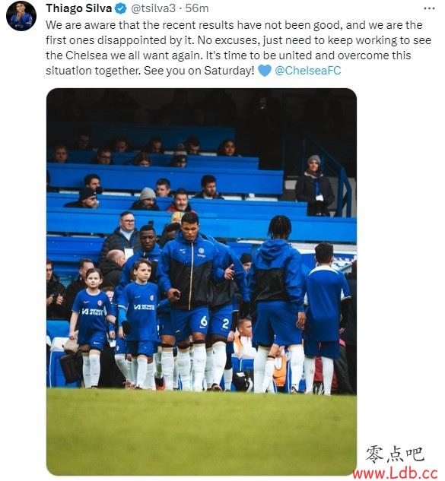Click the spectator standing by stairs

[315, 185]
